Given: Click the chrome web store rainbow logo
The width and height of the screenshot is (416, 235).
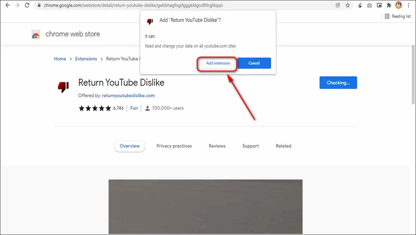Looking at the screenshot, I should [36, 34].
